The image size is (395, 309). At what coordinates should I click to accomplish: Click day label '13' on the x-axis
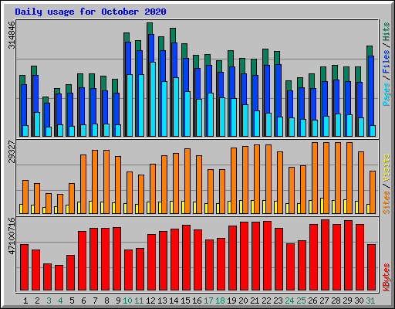[162, 301]
